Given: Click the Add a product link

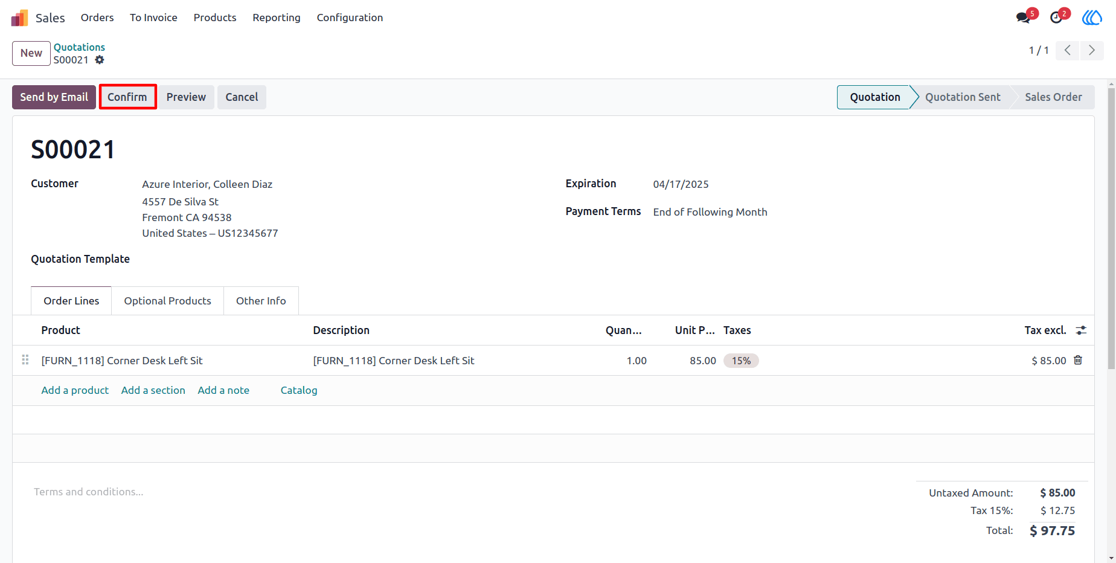Looking at the screenshot, I should click(75, 390).
